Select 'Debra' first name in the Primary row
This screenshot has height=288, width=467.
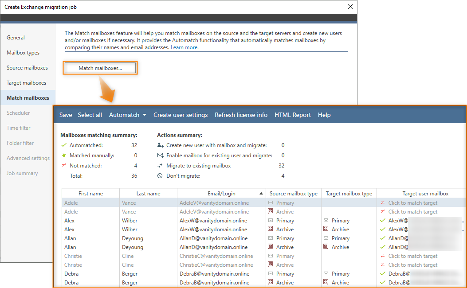[x=71, y=274]
